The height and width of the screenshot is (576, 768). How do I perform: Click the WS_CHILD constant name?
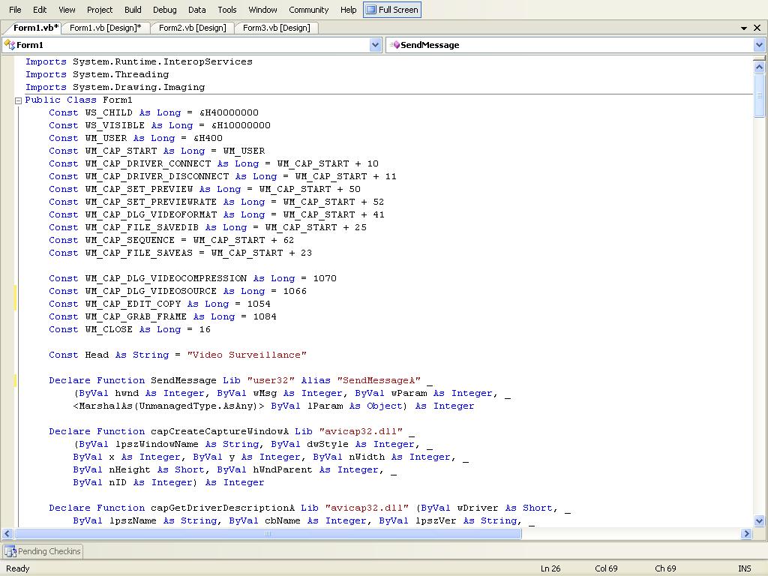click(x=109, y=113)
